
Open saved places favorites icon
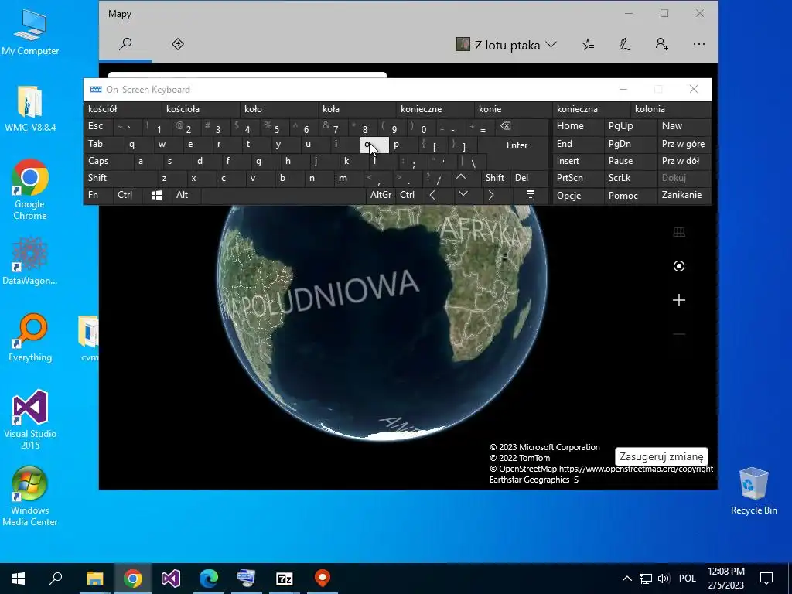(588, 45)
